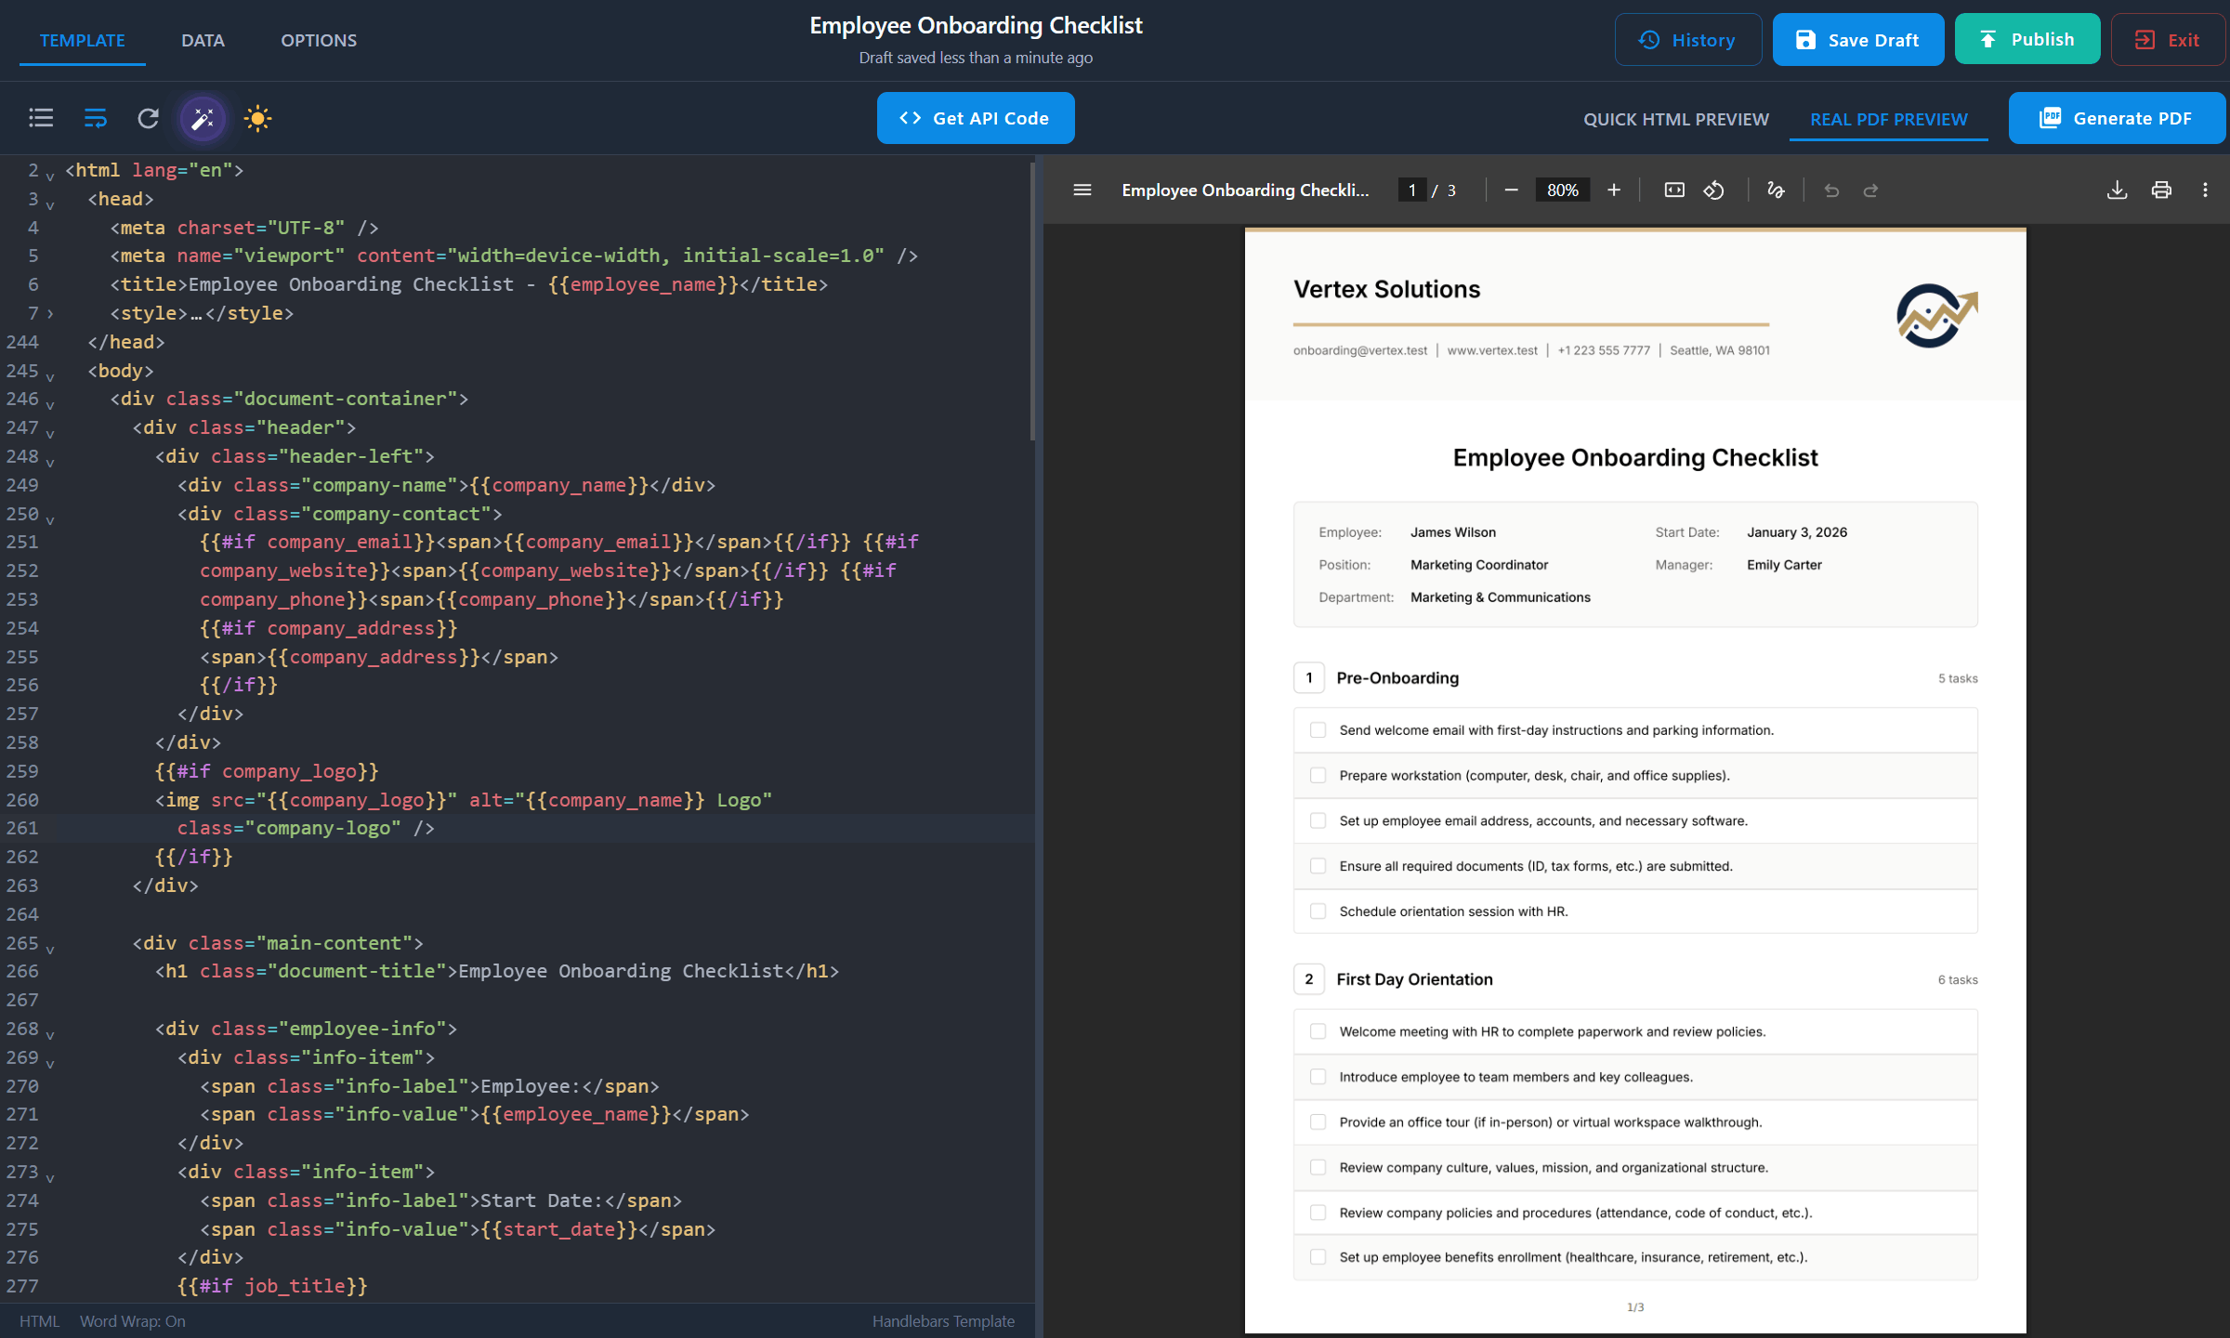
Task: Open the template outline list icon
Action: point(41,118)
